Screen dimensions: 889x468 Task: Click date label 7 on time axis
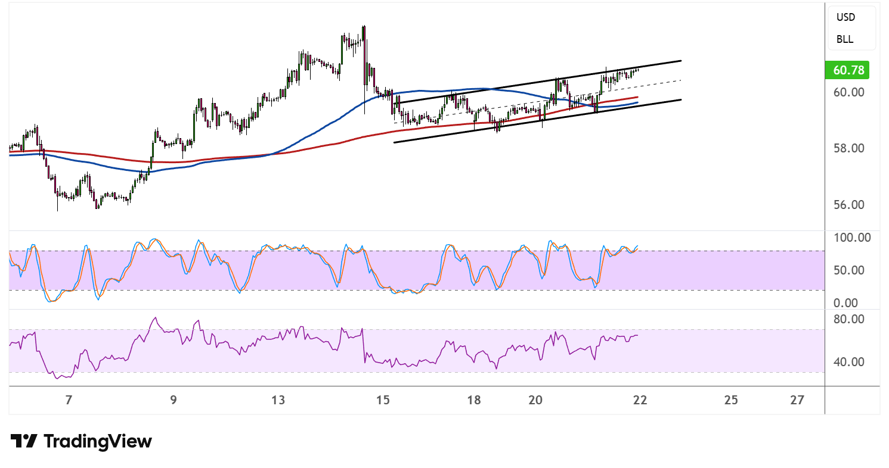coord(69,400)
